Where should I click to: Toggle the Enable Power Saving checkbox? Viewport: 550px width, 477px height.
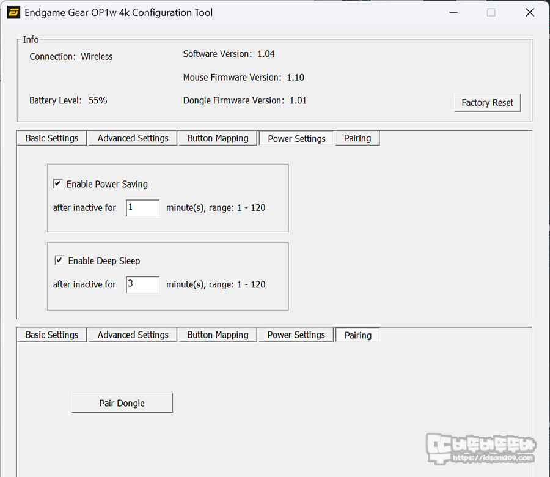[58, 183]
